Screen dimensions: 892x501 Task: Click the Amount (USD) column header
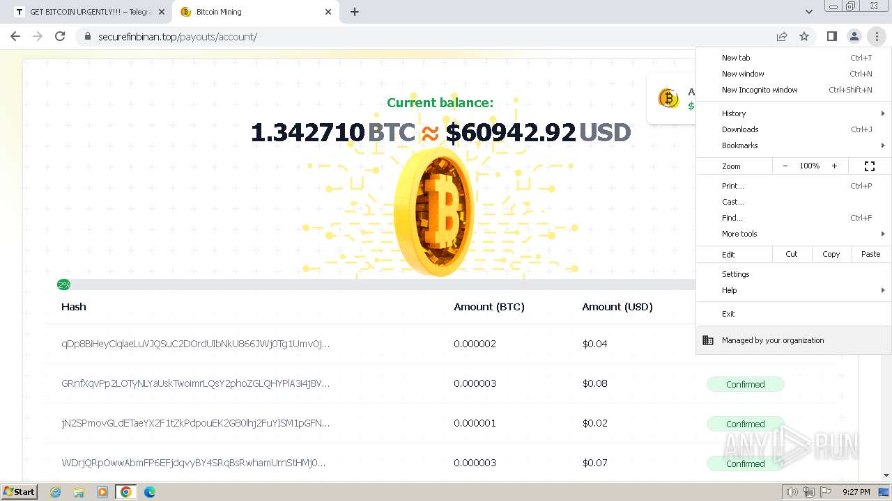(x=617, y=307)
